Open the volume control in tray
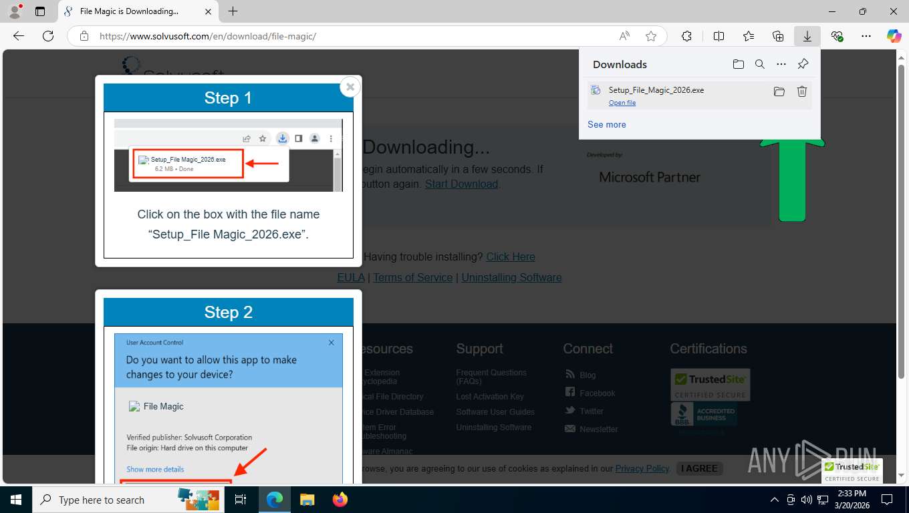The width and height of the screenshot is (909, 513). tap(807, 500)
